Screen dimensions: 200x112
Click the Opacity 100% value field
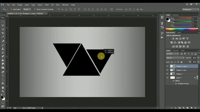coord(194,58)
